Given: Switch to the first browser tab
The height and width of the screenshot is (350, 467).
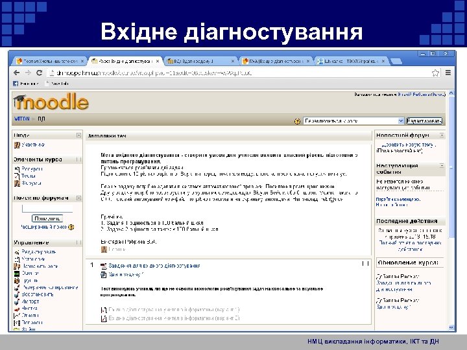Looking at the screenshot, I should pos(50,61).
